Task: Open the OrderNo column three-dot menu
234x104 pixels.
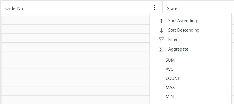Action: [155, 8]
